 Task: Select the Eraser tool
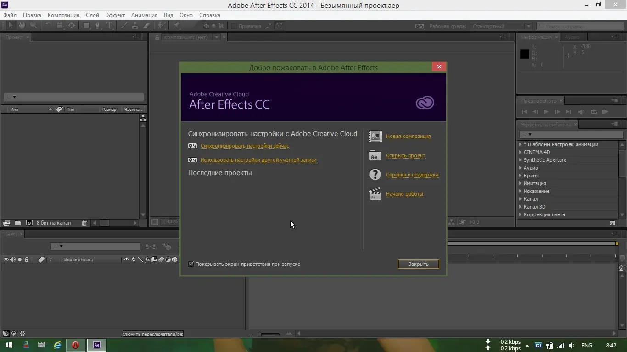tap(147, 26)
